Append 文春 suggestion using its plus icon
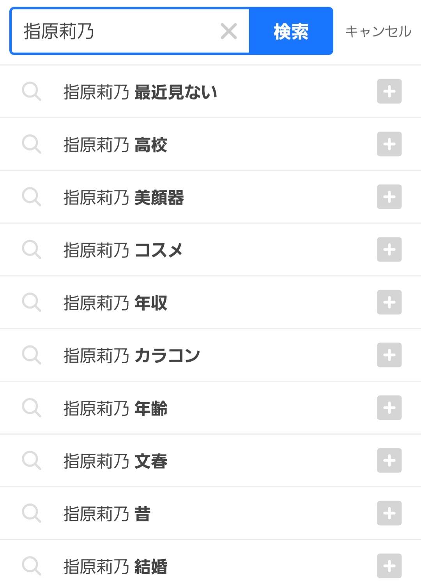 coord(389,460)
